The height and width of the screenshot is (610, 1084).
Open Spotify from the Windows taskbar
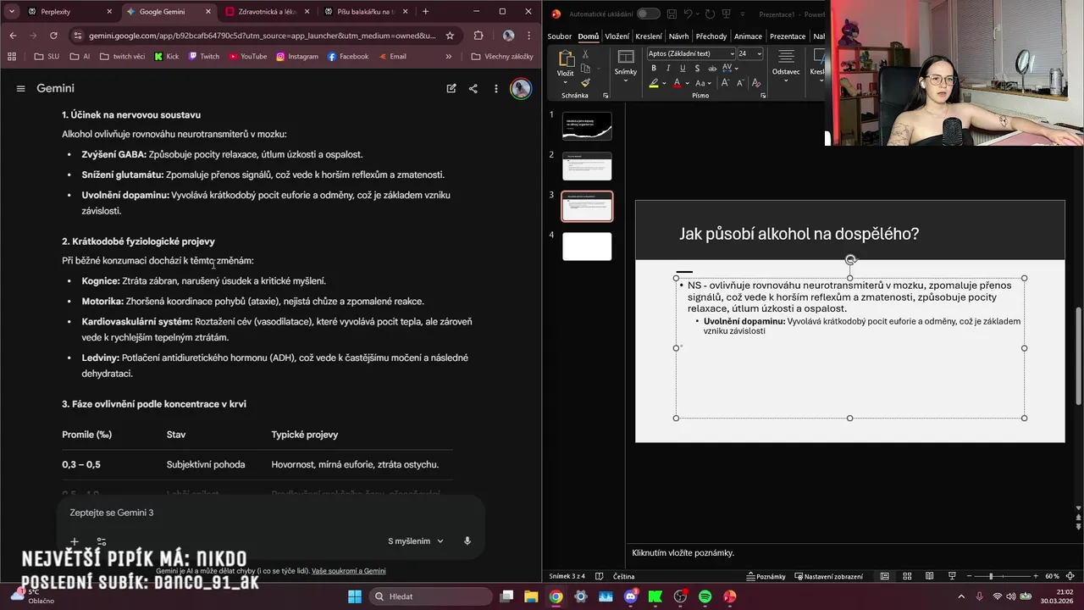[705, 596]
